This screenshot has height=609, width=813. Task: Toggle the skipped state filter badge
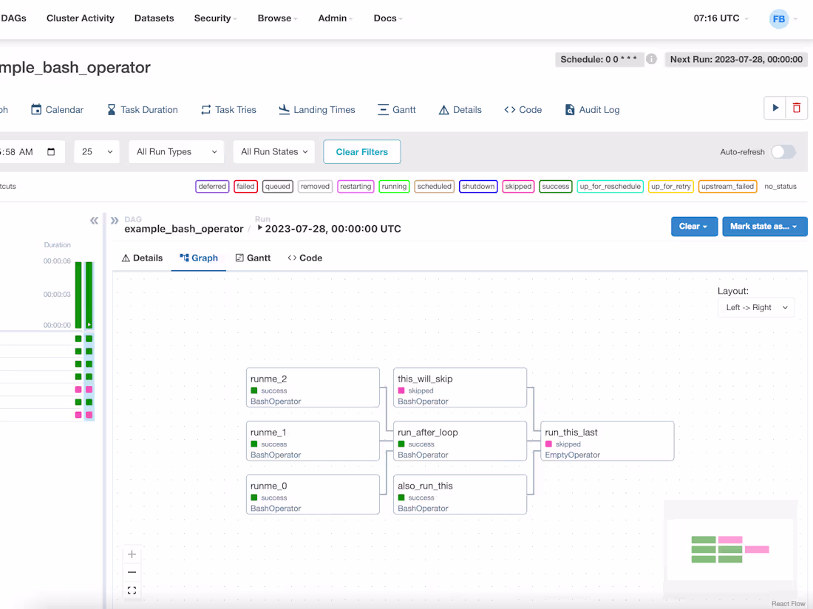518,186
